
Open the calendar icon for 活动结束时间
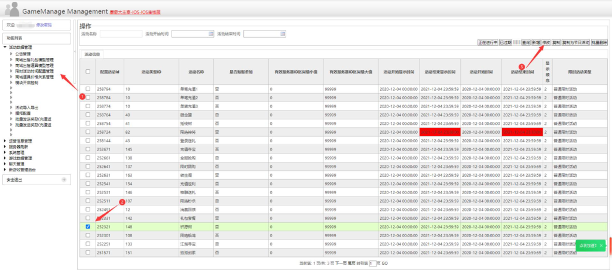tap(283, 34)
